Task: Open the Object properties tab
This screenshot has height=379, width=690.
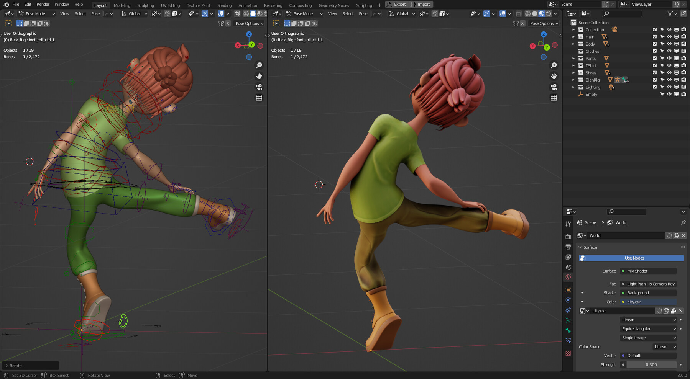Action: (568, 290)
